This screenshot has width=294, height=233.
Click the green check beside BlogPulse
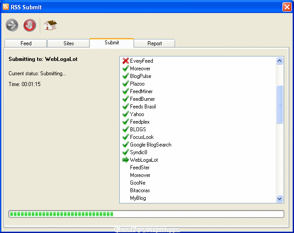126,76
